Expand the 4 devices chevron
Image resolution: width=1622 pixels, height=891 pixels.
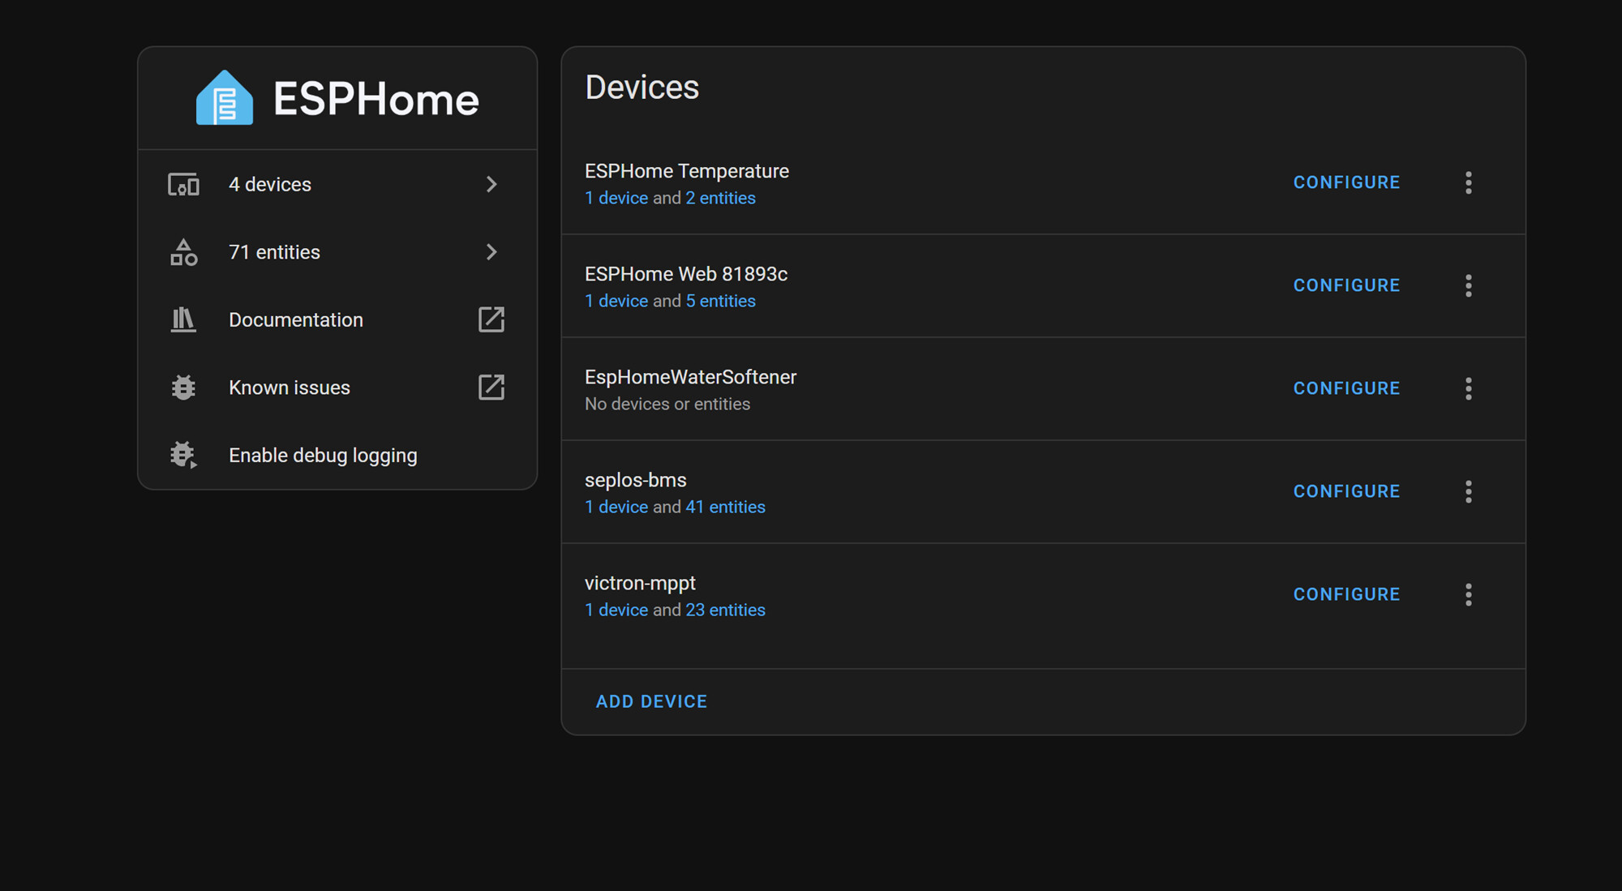pyautogui.click(x=491, y=184)
